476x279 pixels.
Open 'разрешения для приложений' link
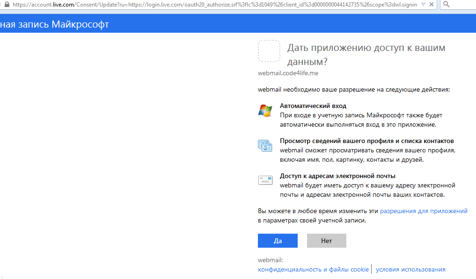coord(424,211)
